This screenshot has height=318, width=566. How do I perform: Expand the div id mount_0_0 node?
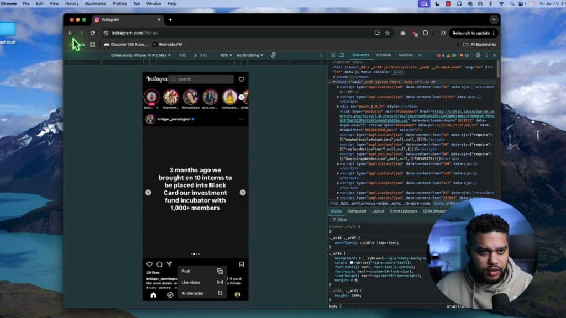(x=338, y=107)
